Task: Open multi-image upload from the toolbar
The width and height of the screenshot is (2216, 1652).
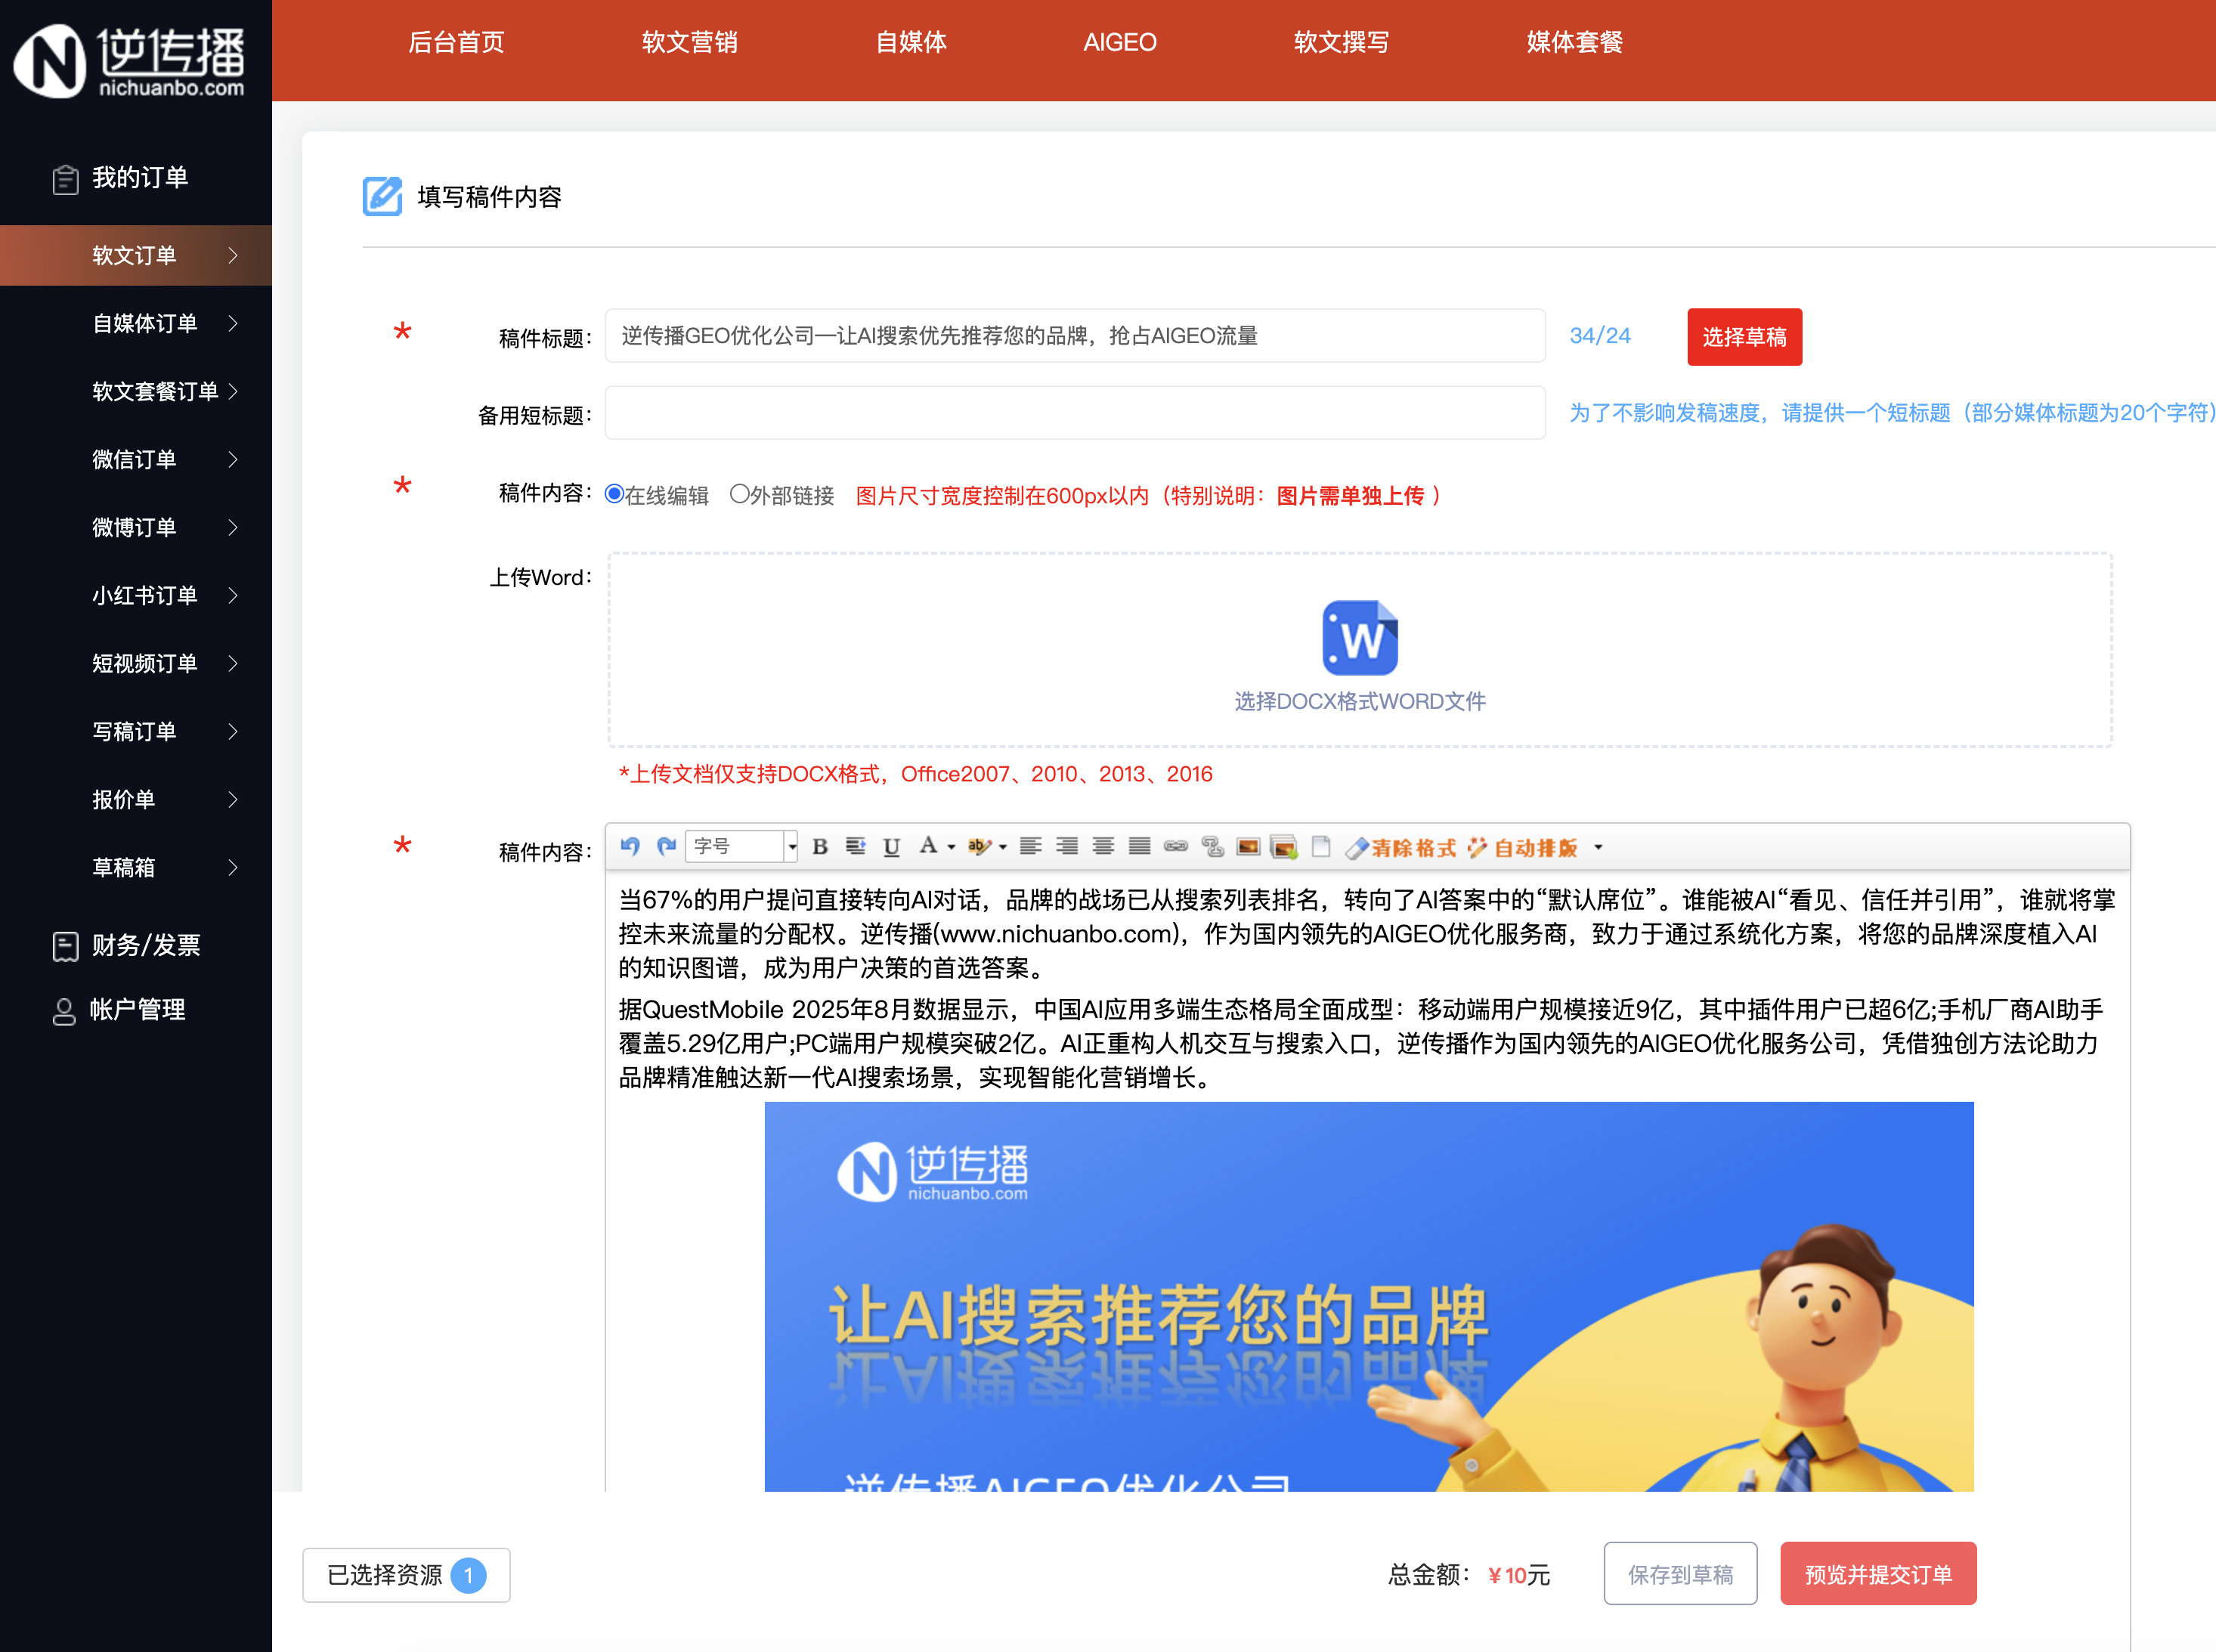Action: tap(1284, 847)
